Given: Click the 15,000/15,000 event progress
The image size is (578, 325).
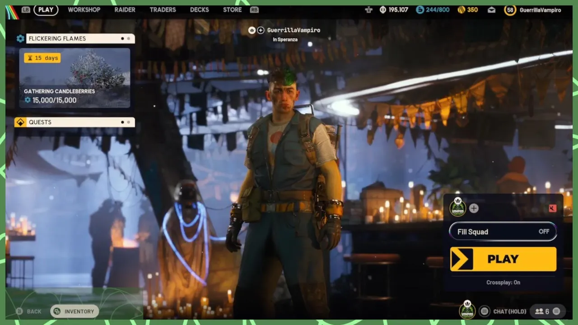Looking at the screenshot, I should (51, 100).
